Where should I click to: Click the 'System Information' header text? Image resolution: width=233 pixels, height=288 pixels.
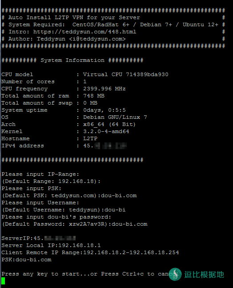pyautogui.click(x=72, y=60)
